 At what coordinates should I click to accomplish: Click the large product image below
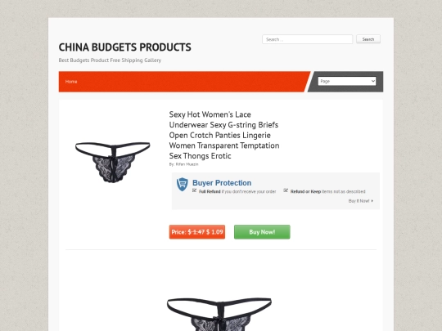pos(219,314)
